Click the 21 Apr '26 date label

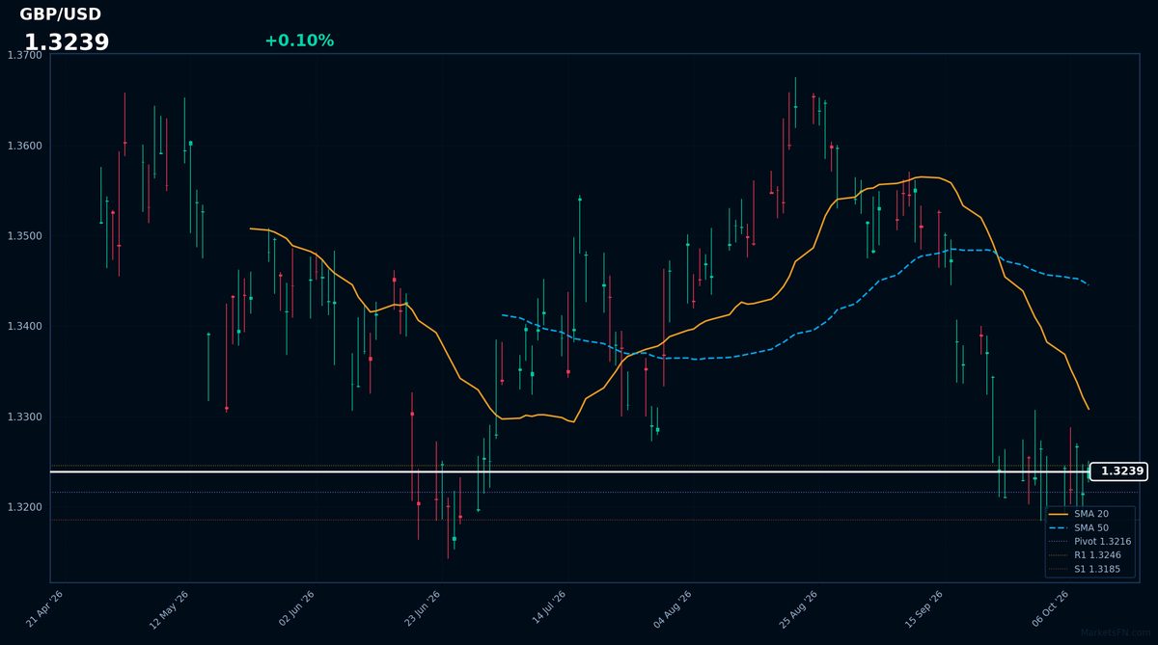44,609
